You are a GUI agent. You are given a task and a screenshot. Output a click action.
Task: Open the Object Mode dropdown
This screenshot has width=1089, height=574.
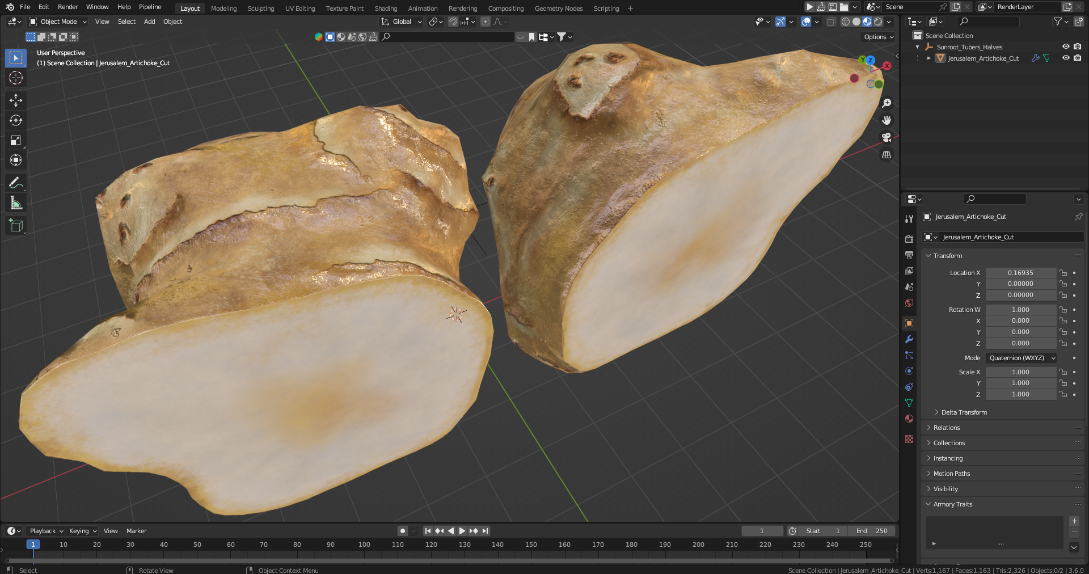pyautogui.click(x=58, y=22)
